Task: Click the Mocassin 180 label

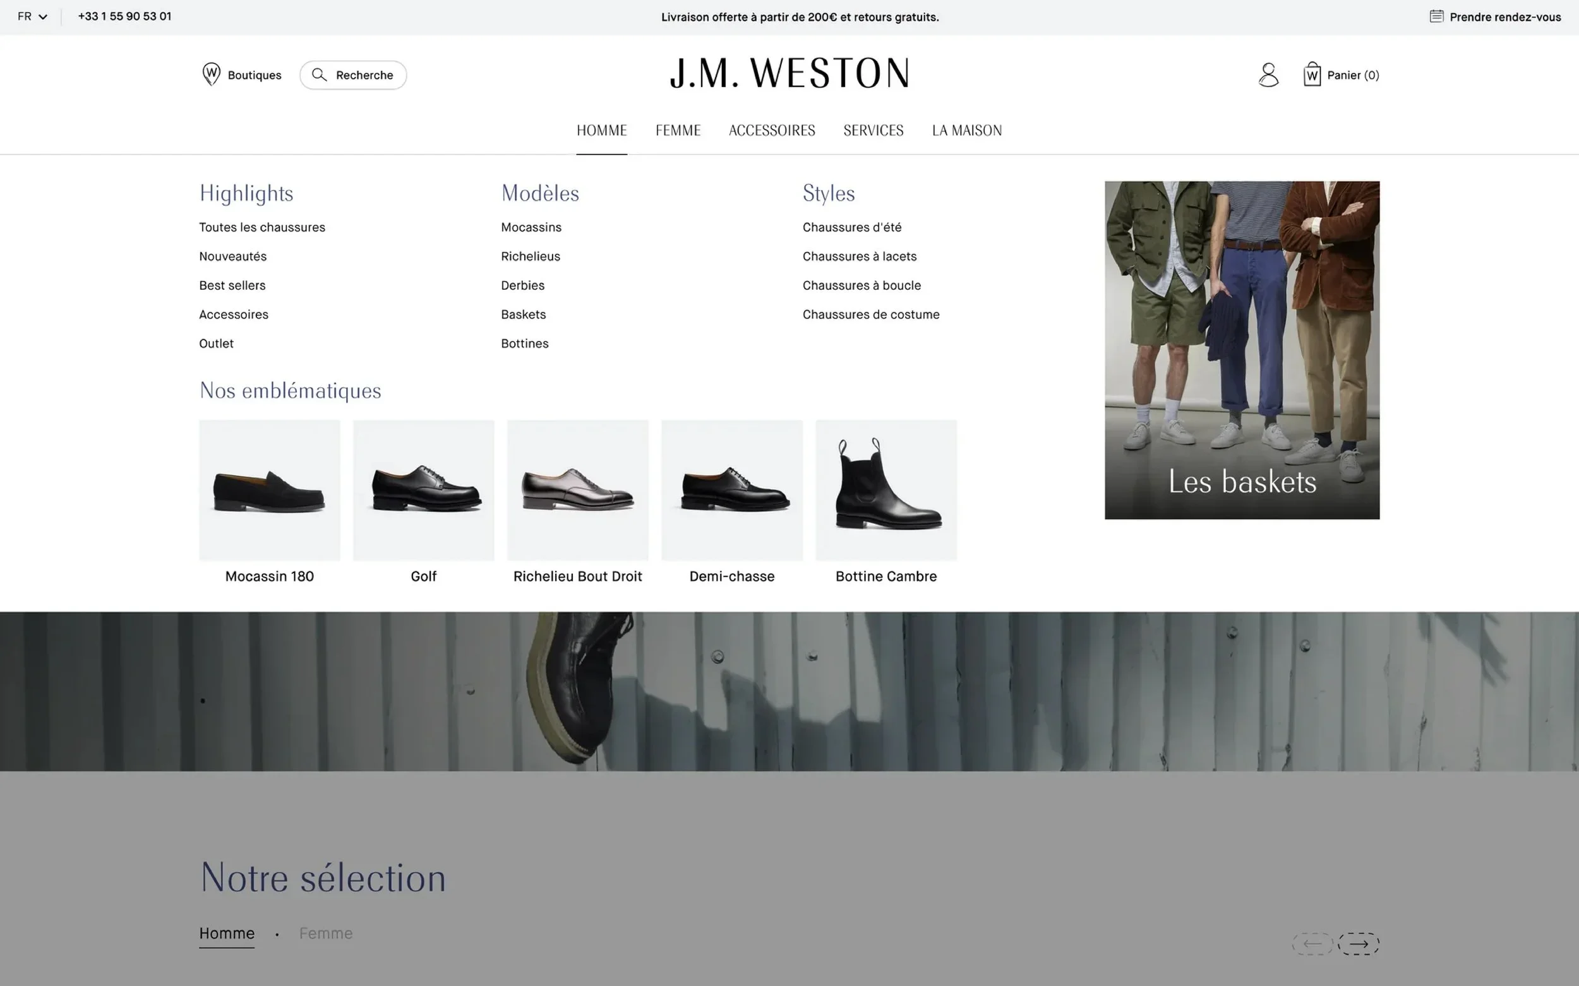Action: point(270,576)
